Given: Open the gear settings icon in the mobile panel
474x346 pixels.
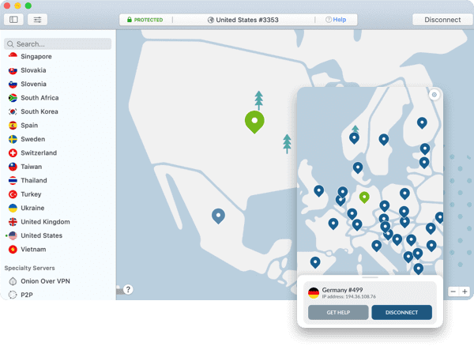Looking at the screenshot, I should point(434,95).
